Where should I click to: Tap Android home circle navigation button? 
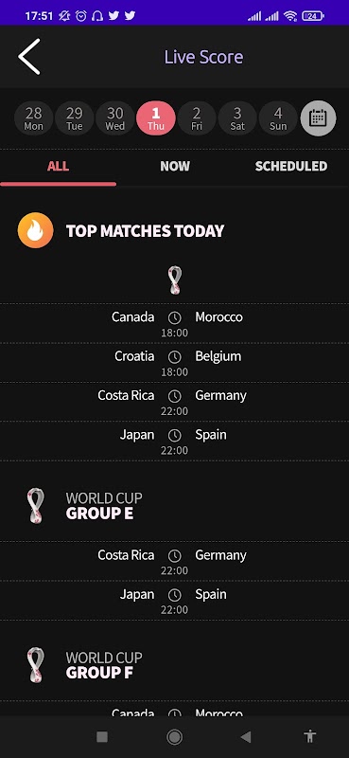[174, 737]
